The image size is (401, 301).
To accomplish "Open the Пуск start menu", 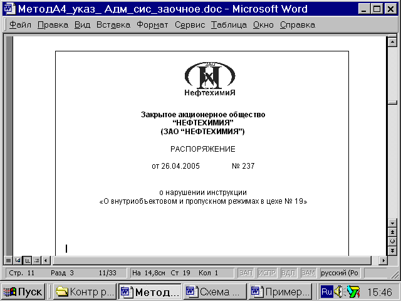I will 23,292.
